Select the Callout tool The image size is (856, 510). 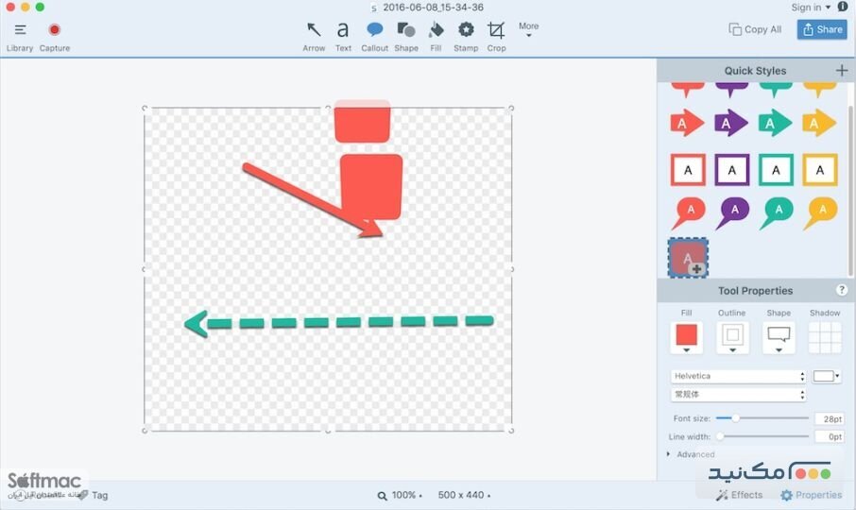374,37
